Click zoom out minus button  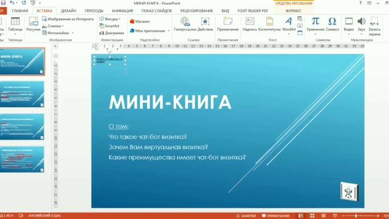(x=343, y=216)
